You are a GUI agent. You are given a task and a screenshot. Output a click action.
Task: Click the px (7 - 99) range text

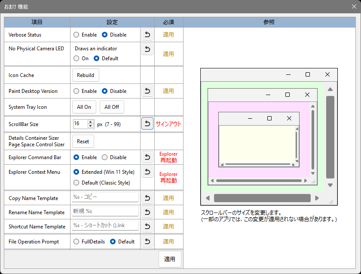click(x=109, y=124)
